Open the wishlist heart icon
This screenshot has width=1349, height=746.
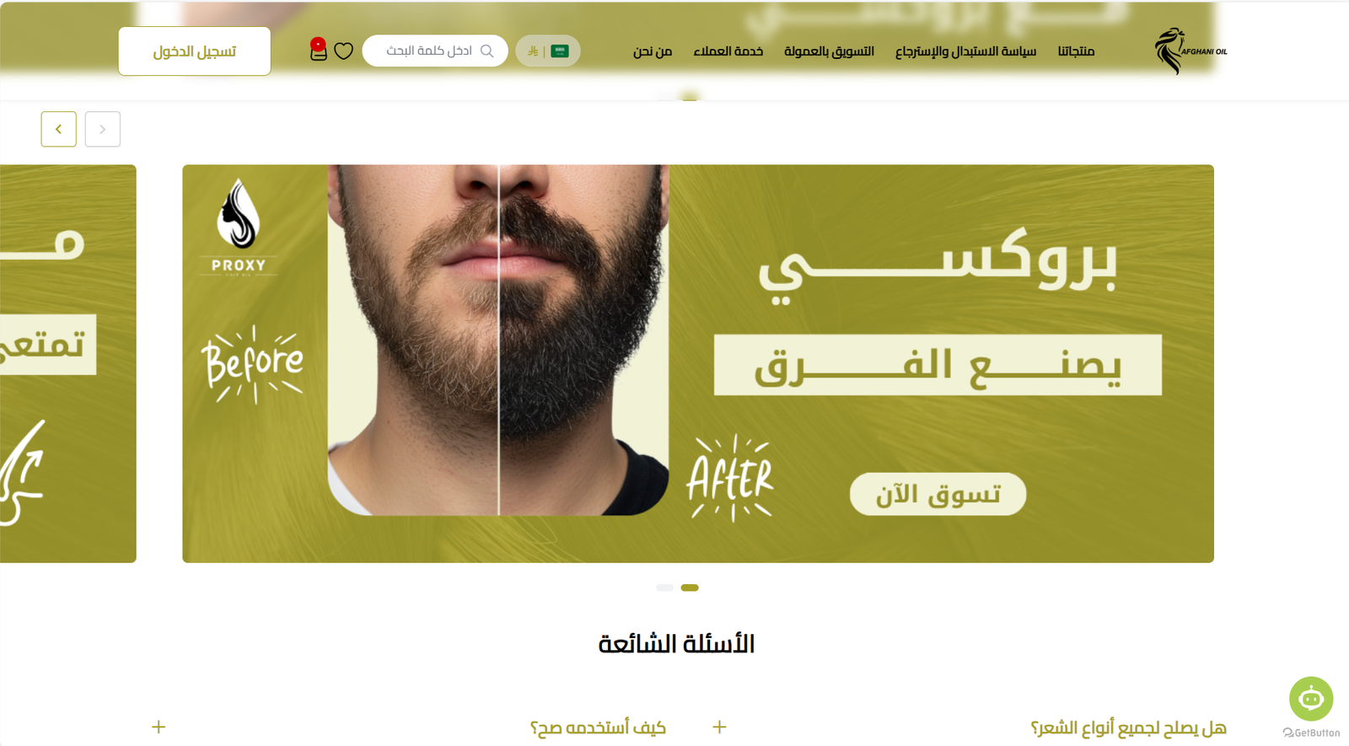tap(343, 51)
